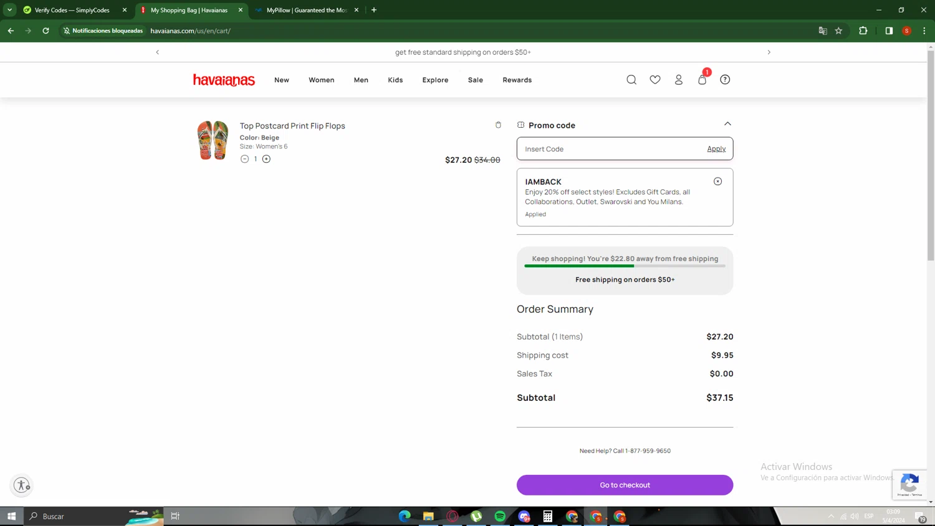Open the accessibility widget icon
The width and height of the screenshot is (935, 526).
click(x=22, y=485)
